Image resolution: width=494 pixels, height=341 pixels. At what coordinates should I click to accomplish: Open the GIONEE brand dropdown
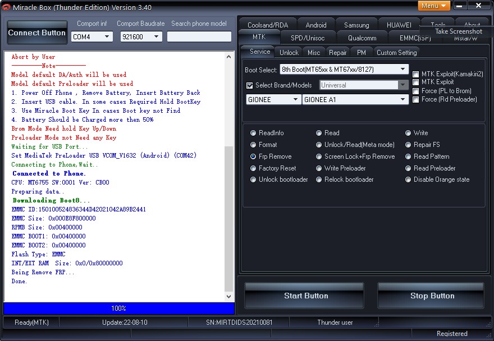(273, 99)
